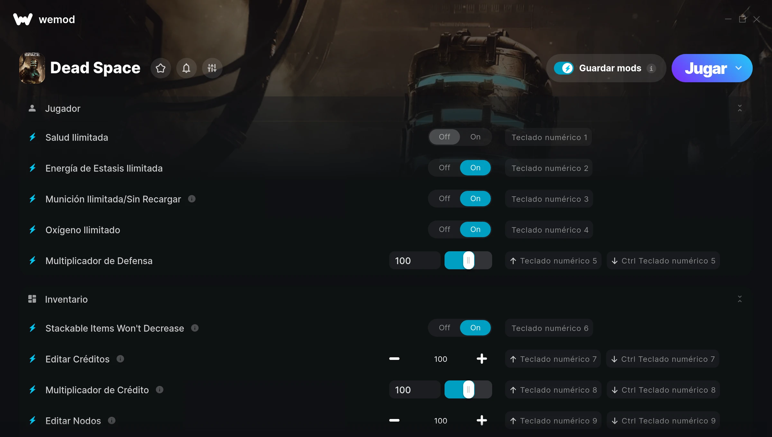
Task: Change hotkey Teclado numérico 2
Action: click(549, 168)
